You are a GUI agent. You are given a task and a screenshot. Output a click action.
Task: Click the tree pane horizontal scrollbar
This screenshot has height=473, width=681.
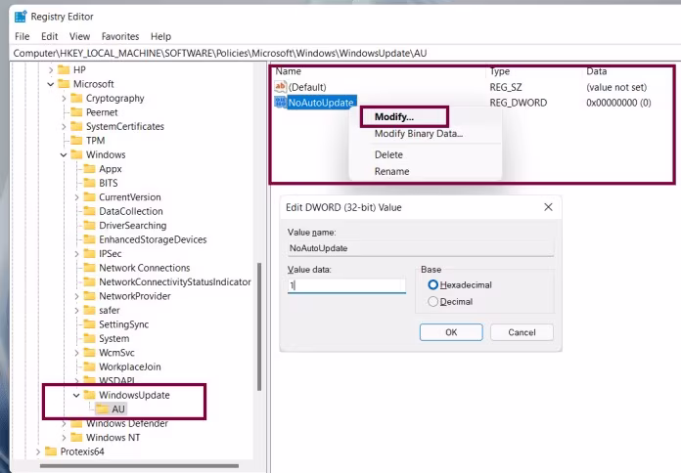coord(139,466)
